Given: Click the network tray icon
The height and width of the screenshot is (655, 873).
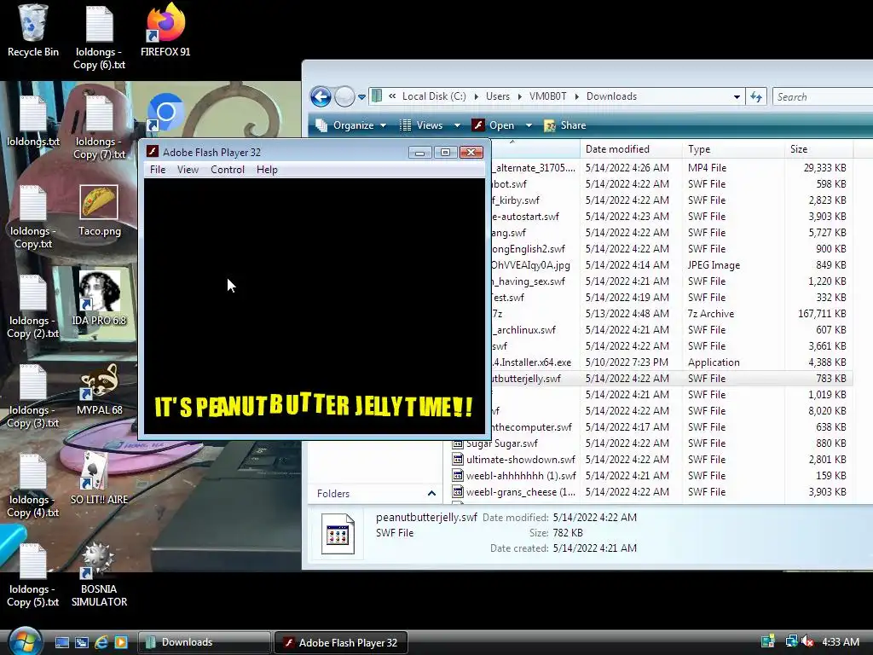Looking at the screenshot, I should coord(790,641).
